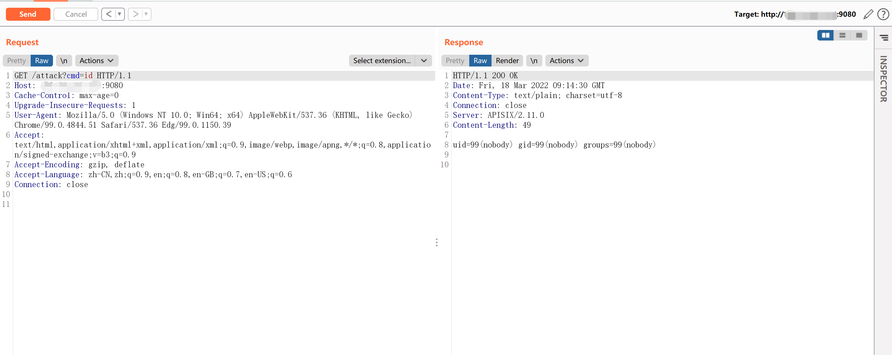Click the Send button
892x355 pixels.
28,14
